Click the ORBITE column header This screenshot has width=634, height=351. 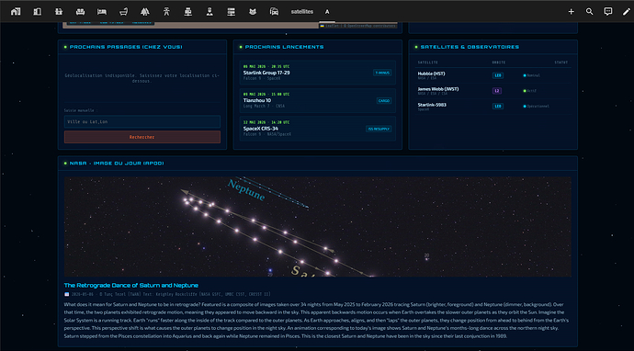pos(499,62)
